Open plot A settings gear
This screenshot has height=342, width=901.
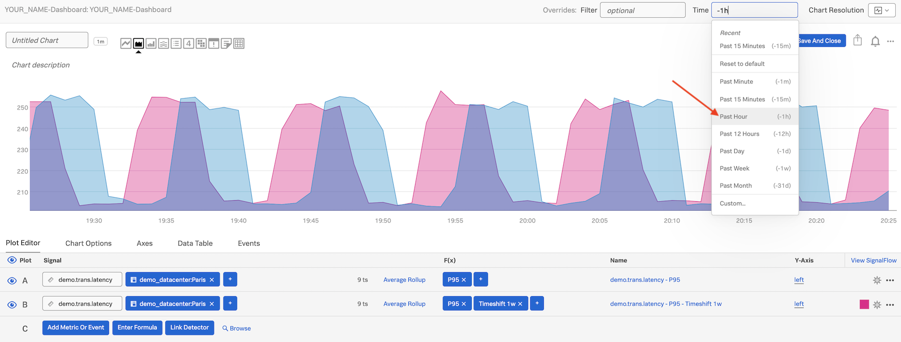pos(877,280)
